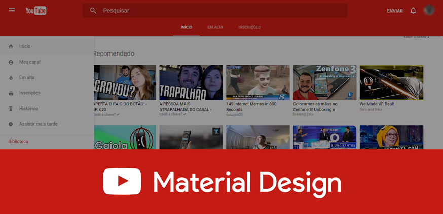Select Assistir mais tarde in the sidebar
This screenshot has width=443, height=214.
pos(47,124)
